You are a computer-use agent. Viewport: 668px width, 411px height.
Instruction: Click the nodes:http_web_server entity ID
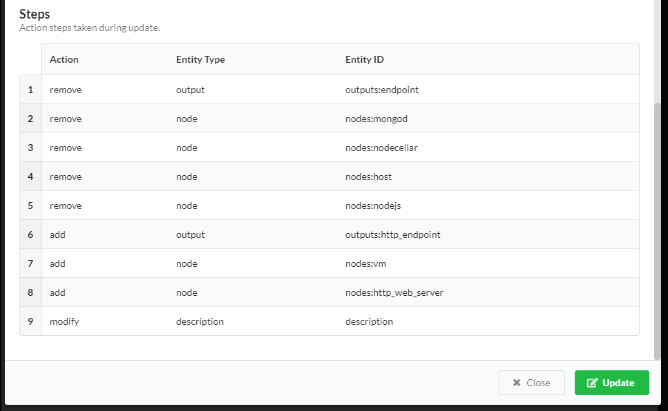(x=394, y=292)
